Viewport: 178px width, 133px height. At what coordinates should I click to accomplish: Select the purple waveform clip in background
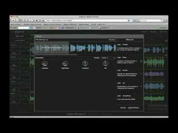pos(154,74)
